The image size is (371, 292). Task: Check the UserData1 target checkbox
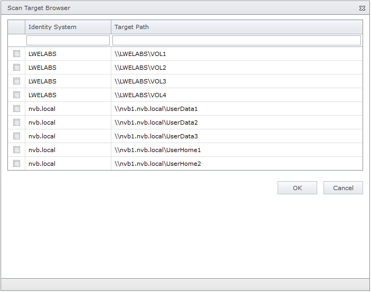tap(17, 109)
